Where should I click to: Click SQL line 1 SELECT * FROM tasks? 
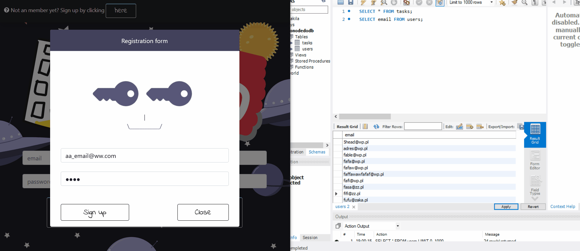pyautogui.click(x=386, y=11)
